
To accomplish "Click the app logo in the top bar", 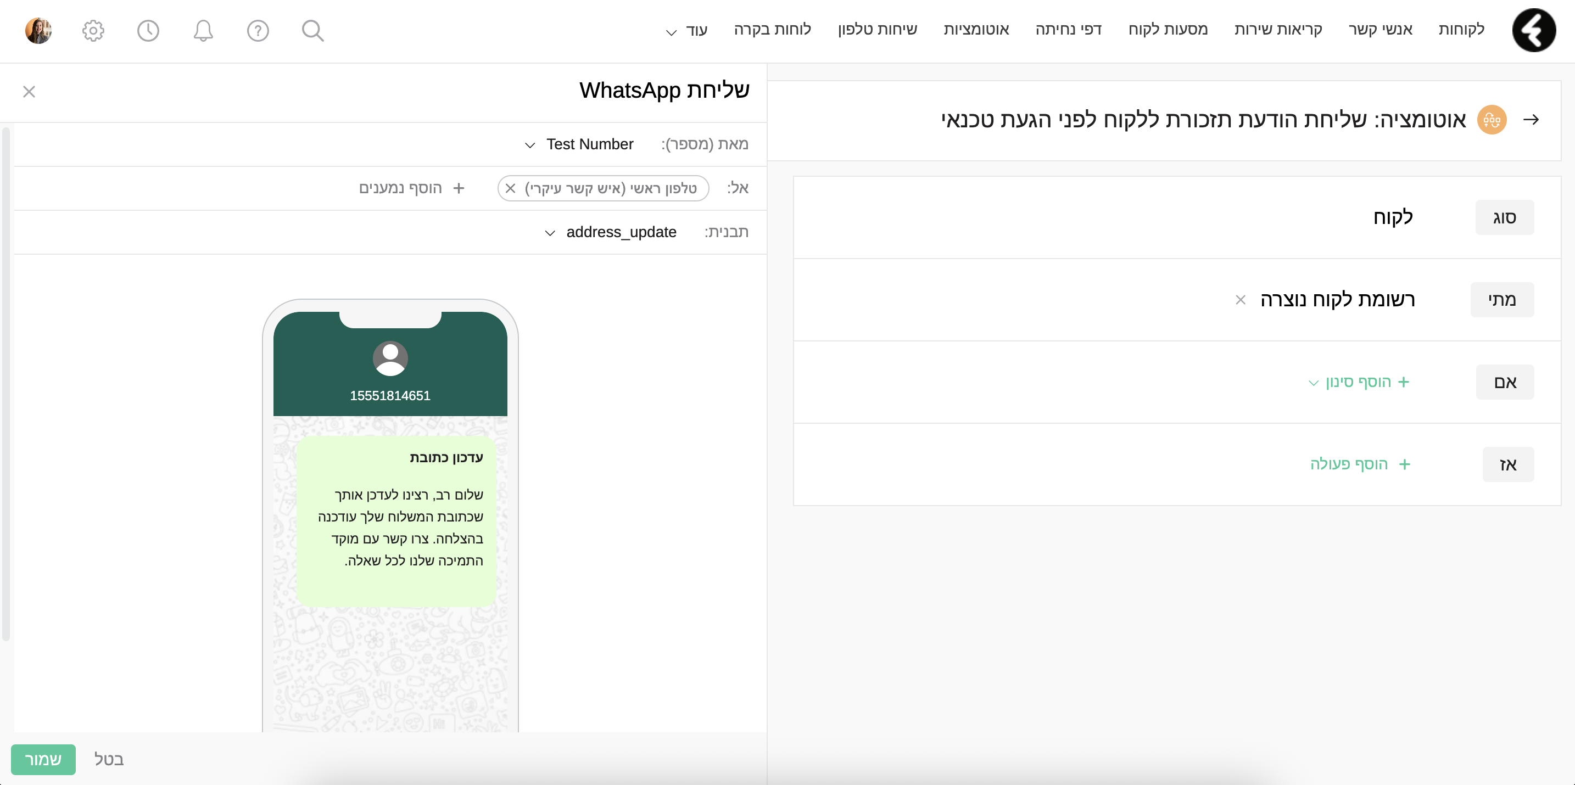I will pyautogui.click(x=1533, y=31).
